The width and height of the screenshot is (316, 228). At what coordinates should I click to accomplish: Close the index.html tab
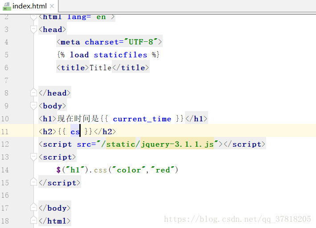52,6
